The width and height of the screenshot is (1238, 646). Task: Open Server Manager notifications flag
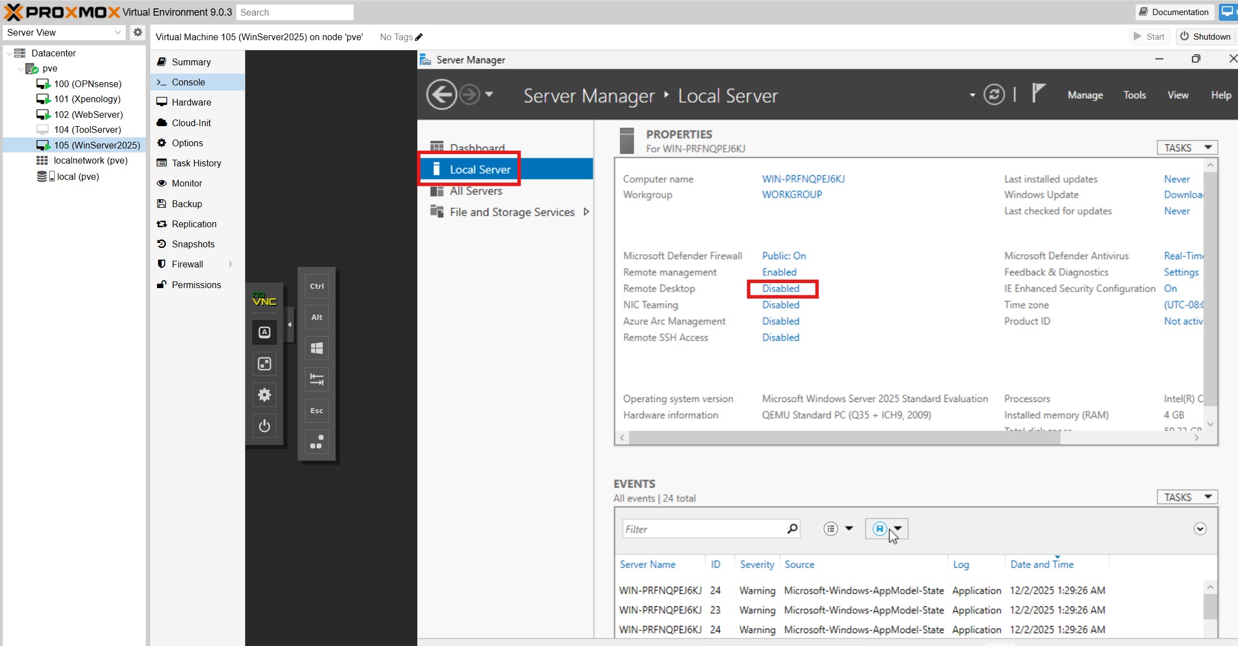pos(1037,93)
